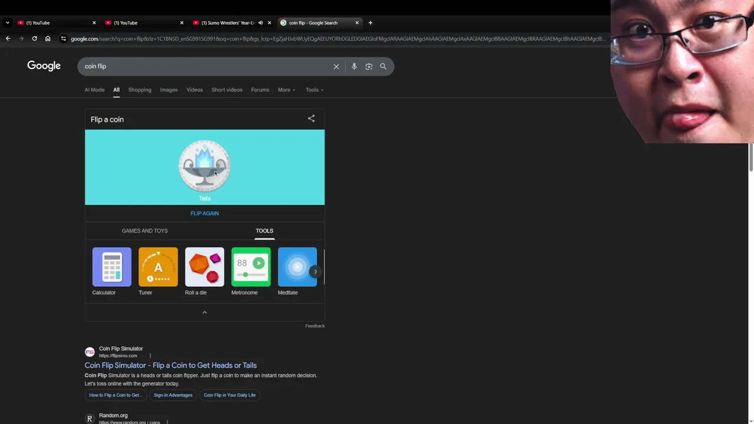
Task: Click the Tails coin image
Action: tap(204, 166)
